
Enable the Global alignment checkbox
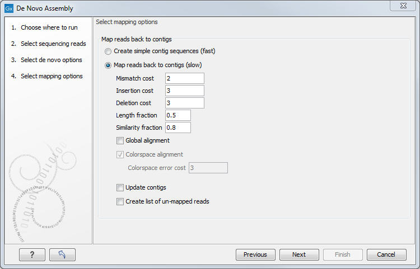(120, 140)
